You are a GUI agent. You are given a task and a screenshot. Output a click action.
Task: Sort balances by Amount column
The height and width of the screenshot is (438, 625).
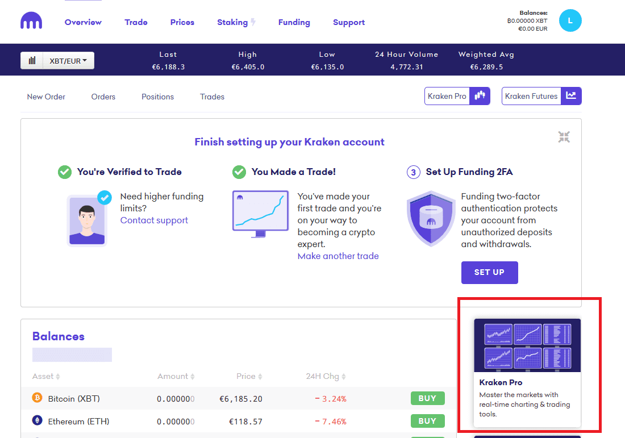coord(176,377)
